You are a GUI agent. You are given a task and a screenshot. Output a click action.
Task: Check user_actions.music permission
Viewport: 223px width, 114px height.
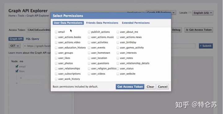(89, 37)
